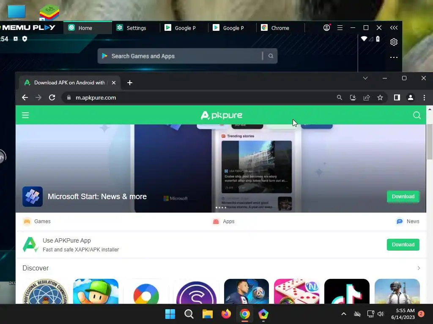This screenshot has width=433, height=324.
Task: Open the Games category
Action: (x=37, y=221)
